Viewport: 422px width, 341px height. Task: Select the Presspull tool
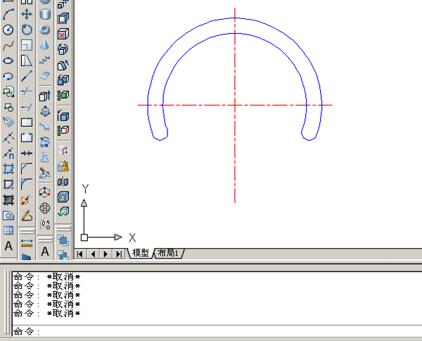45,111
